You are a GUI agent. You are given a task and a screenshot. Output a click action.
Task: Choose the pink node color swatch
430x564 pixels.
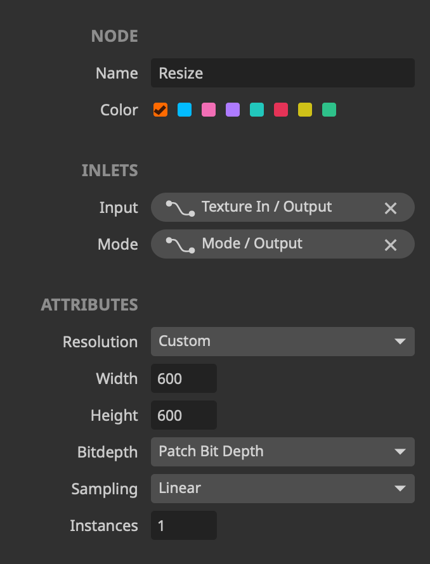coord(209,110)
